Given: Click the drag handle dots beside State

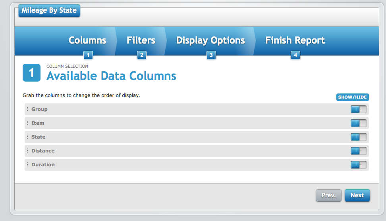Looking at the screenshot, I should (27, 137).
